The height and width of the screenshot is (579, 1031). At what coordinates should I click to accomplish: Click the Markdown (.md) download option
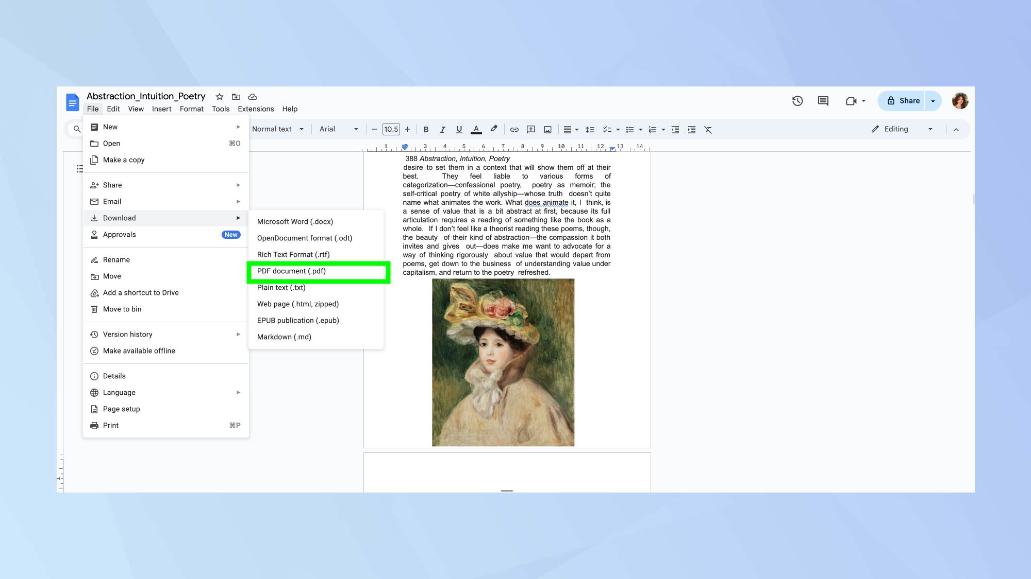tap(284, 337)
